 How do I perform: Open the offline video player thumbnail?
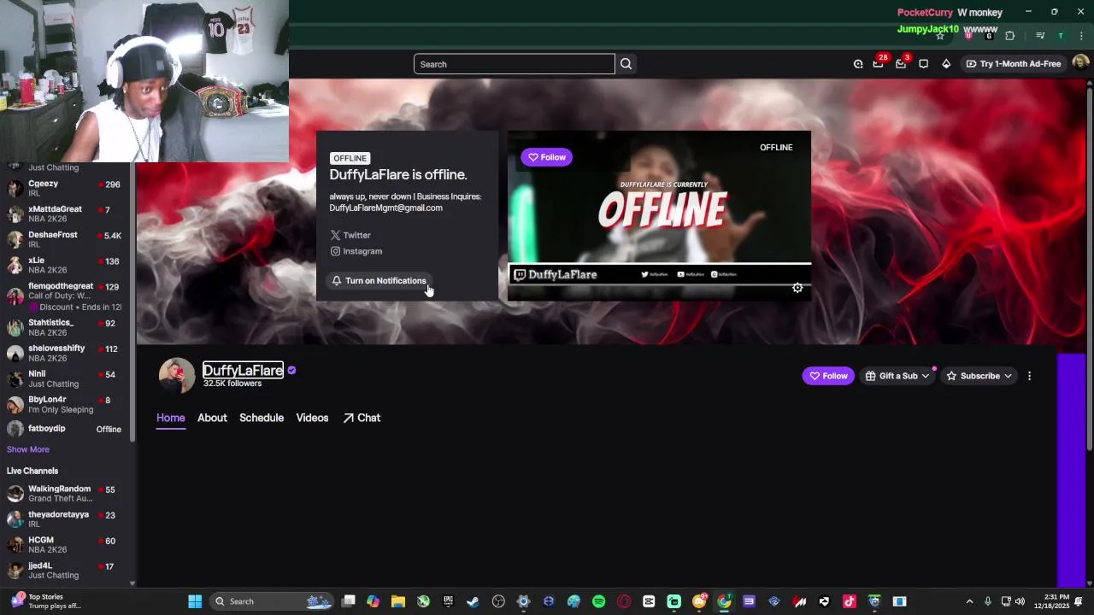pyautogui.click(x=659, y=215)
